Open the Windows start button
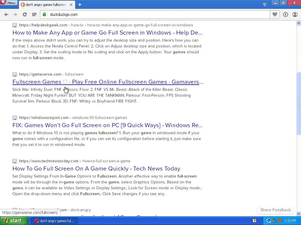 click(x=14, y=221)
